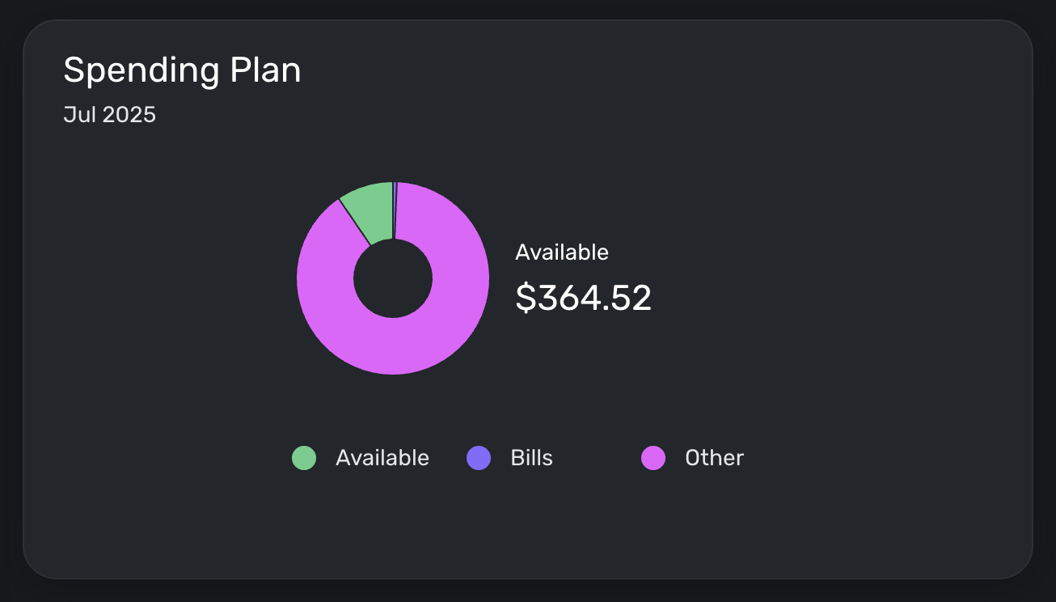This screenshot has width=1056, height=602.
Task: Toggle the Bills series via legend label
Action: tap(532, 458)
